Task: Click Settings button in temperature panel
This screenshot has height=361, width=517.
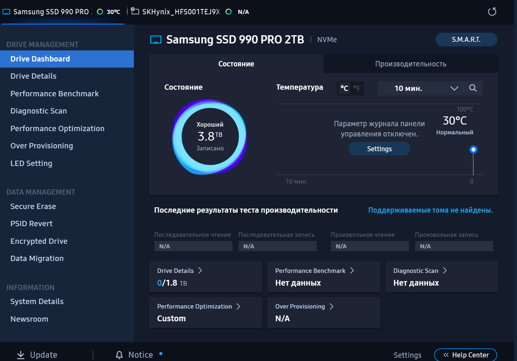Action: click(379, 149)
